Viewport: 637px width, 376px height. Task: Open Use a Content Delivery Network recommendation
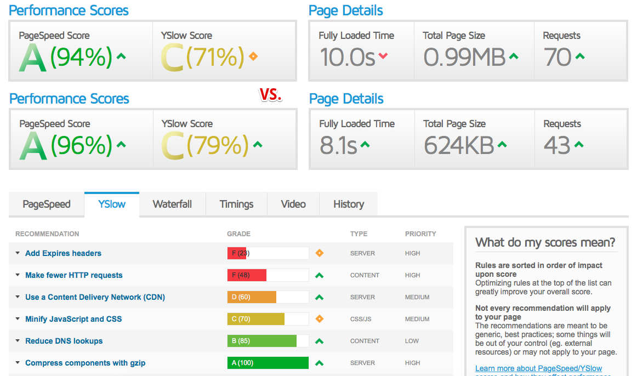[x=95, y=297]
